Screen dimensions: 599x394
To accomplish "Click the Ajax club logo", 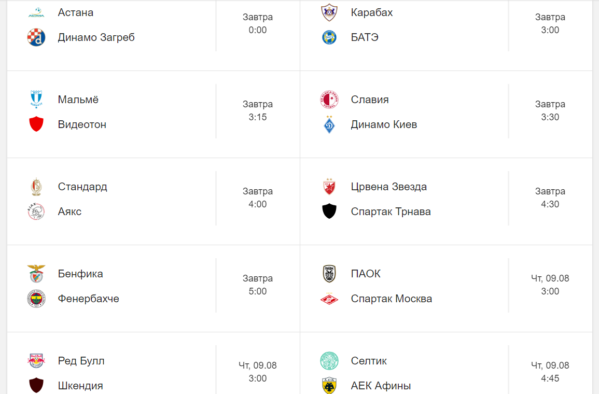I will 36,212.
